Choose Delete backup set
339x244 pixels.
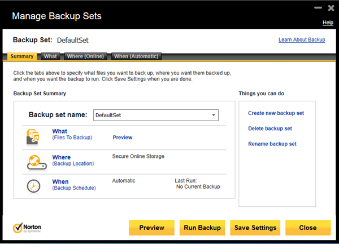270,128
